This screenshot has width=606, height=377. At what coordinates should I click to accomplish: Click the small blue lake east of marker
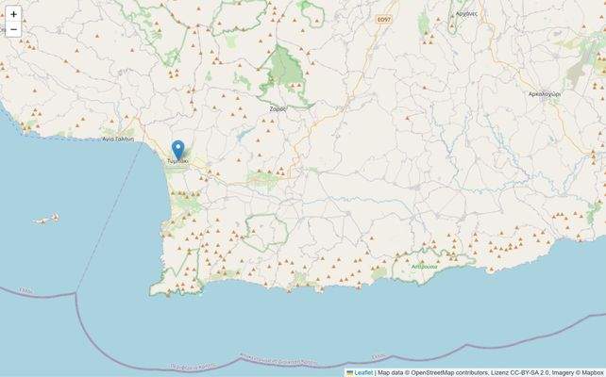tap(241, 135)
